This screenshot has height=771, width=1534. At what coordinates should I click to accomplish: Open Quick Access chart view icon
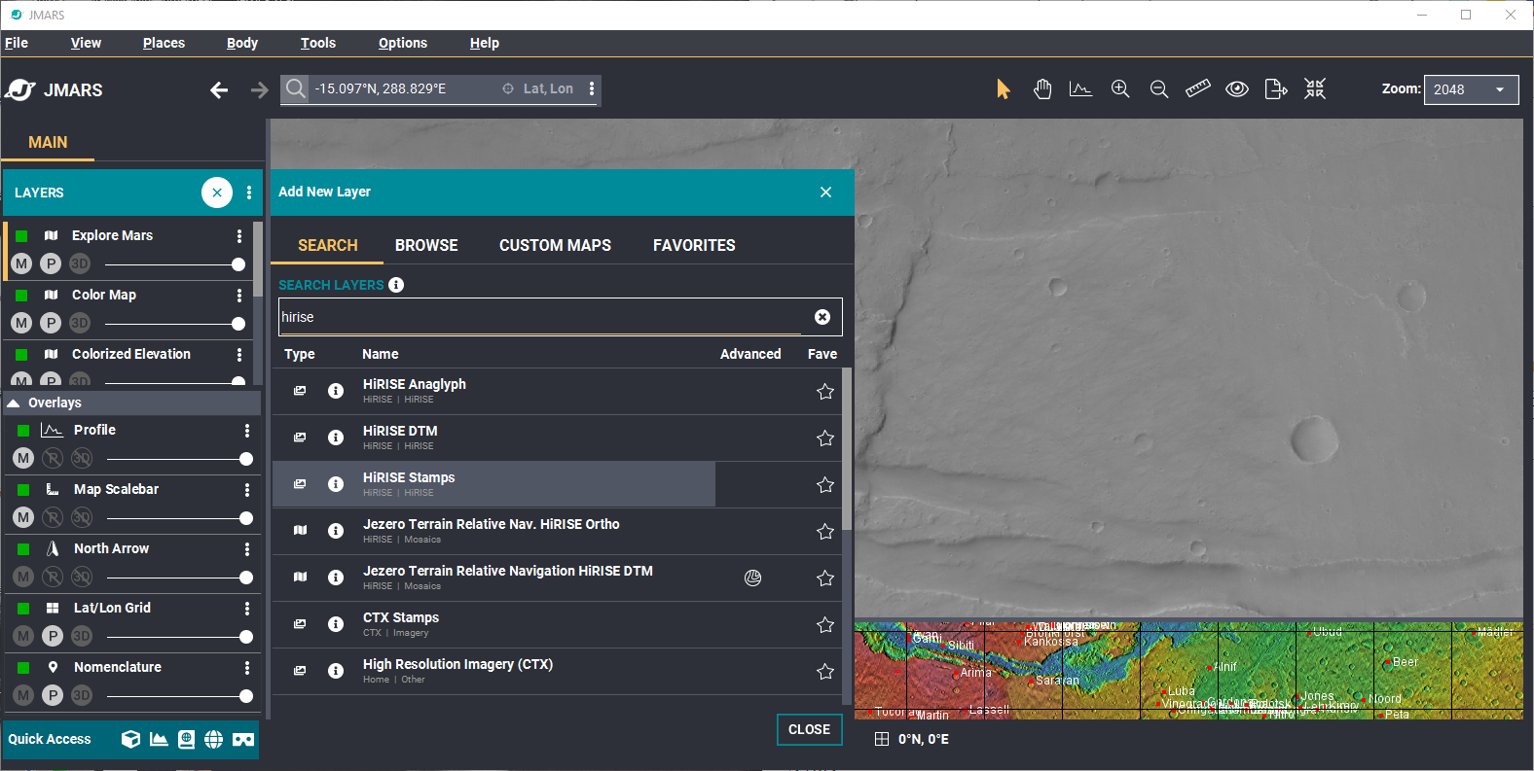(159, 739)
